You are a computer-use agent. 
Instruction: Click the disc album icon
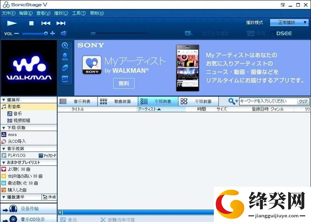point(65,68)
